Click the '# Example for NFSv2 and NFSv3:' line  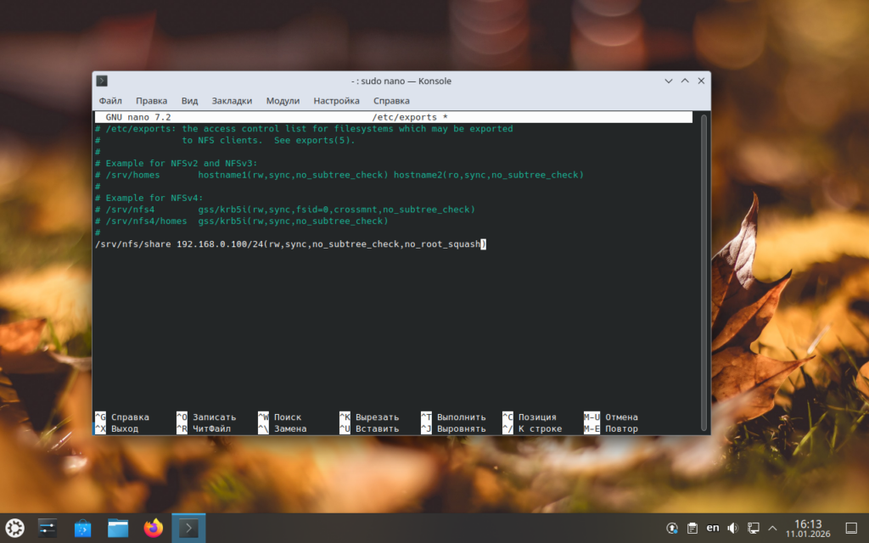[x=177, y=164]
